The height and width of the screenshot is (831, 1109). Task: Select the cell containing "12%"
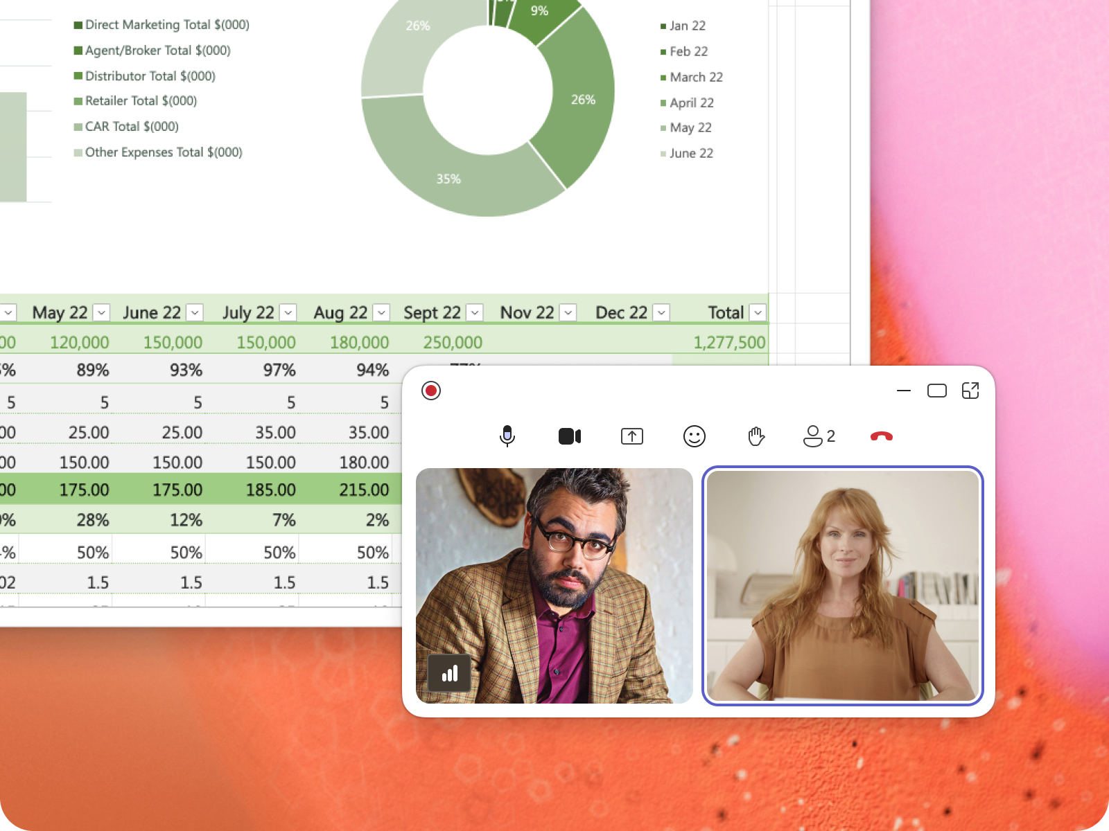pyautogui.click(x=186, y=520)
